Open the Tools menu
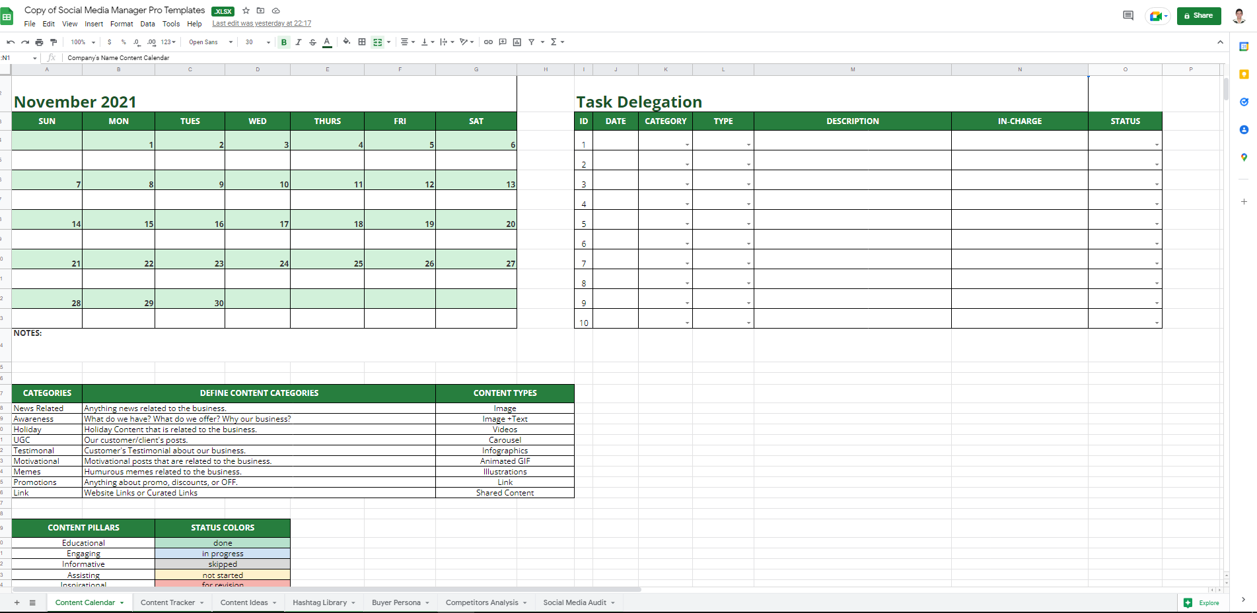The height and width of the screenshot is (613, 1257). click(171, 24)
